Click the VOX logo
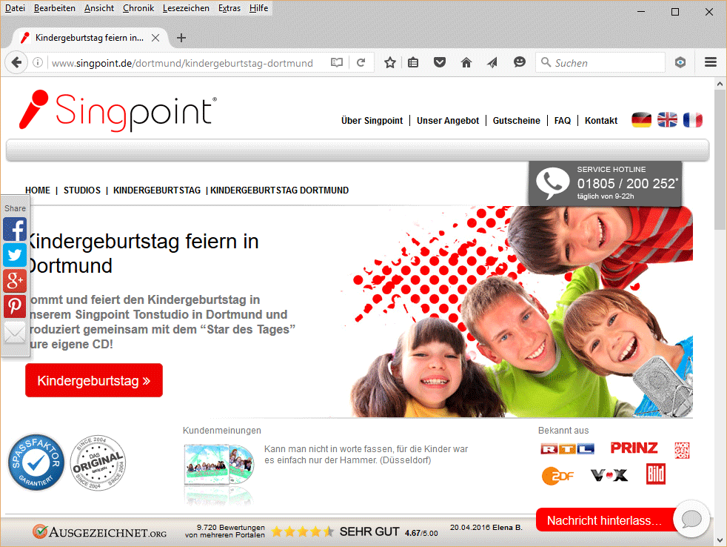This screenshot has height=547, width=727. point(609,475)
